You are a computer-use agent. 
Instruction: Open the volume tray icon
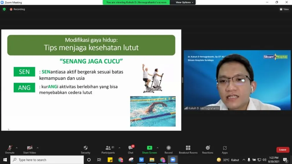pos(264,160)
